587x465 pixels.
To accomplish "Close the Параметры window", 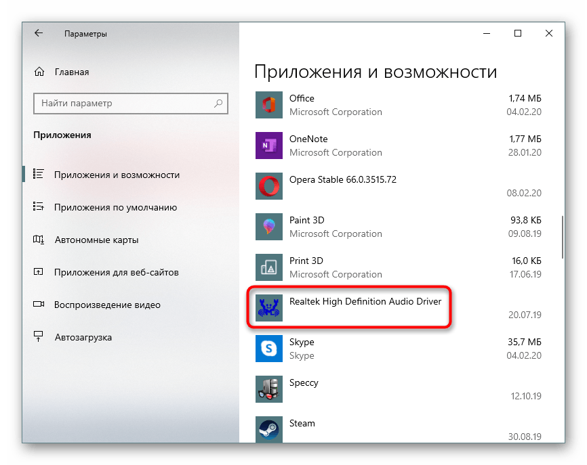I will (x=549, y=33).
